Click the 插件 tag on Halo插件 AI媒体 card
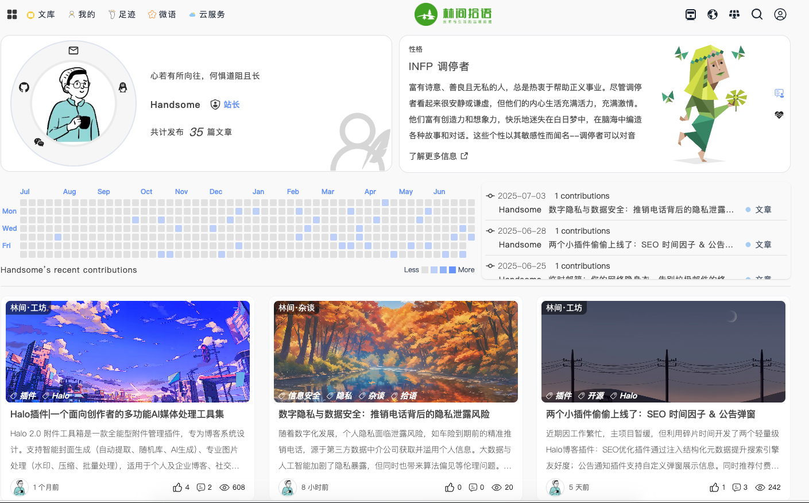This screenshot has width=809, height=503. [x=23, y=396]
